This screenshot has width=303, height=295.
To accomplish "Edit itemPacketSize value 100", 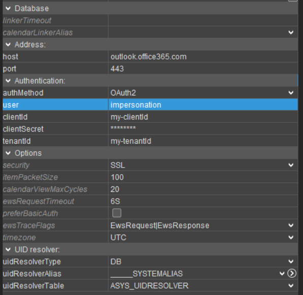I will tap(203, 177).
